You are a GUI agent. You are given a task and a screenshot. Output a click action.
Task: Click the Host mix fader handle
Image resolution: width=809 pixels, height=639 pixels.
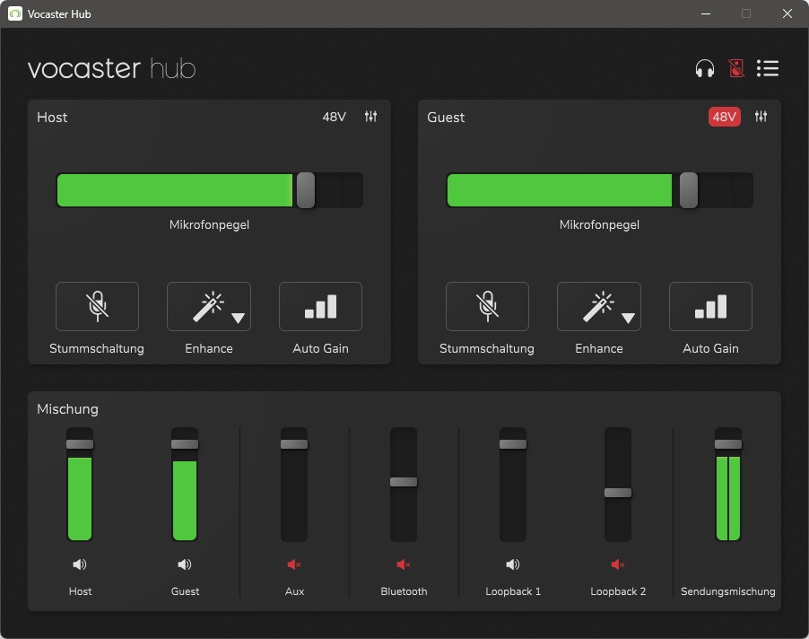[x=80, y=444]
